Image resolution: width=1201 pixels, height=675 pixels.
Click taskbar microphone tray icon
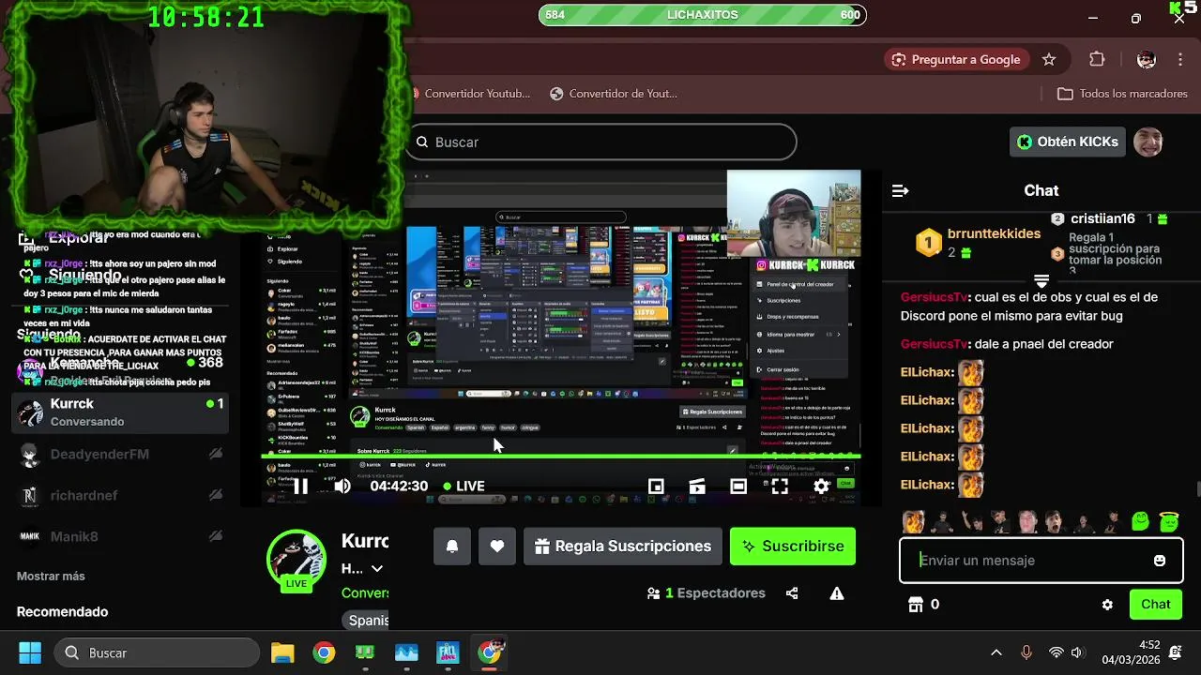(x=1026, y=652)
